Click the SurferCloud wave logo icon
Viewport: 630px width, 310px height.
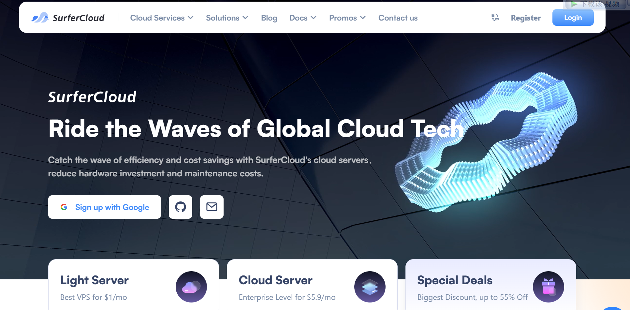40,18
